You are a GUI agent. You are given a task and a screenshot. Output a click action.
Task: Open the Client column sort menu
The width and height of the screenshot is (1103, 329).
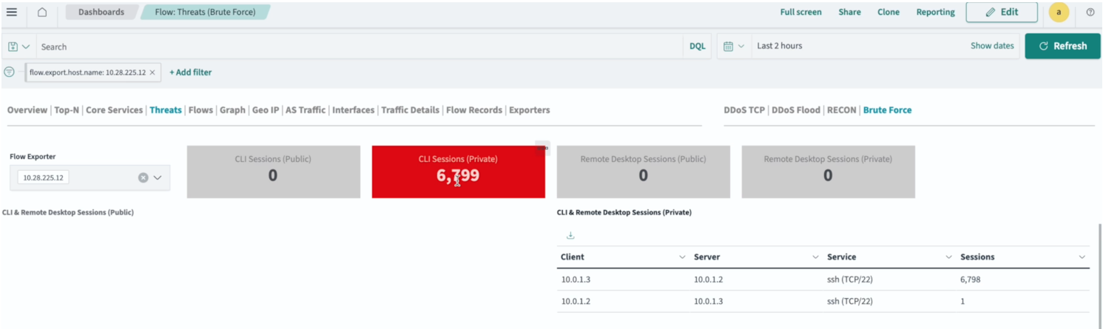pos(682,257)
